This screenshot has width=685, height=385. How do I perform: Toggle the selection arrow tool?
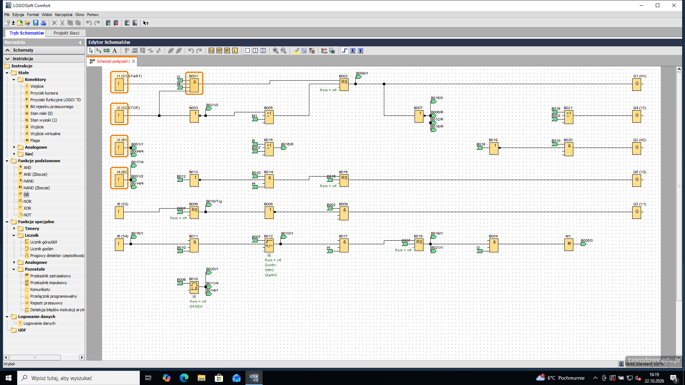91,51
